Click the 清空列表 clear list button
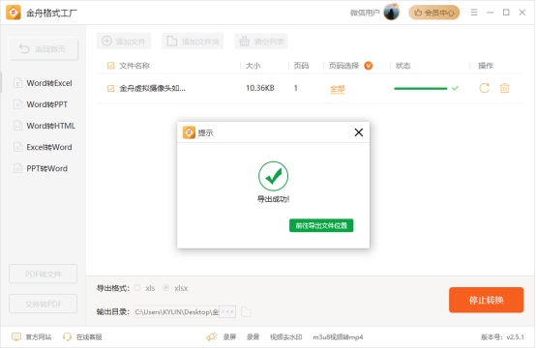536x348 pixels. [x=261, y=42]
